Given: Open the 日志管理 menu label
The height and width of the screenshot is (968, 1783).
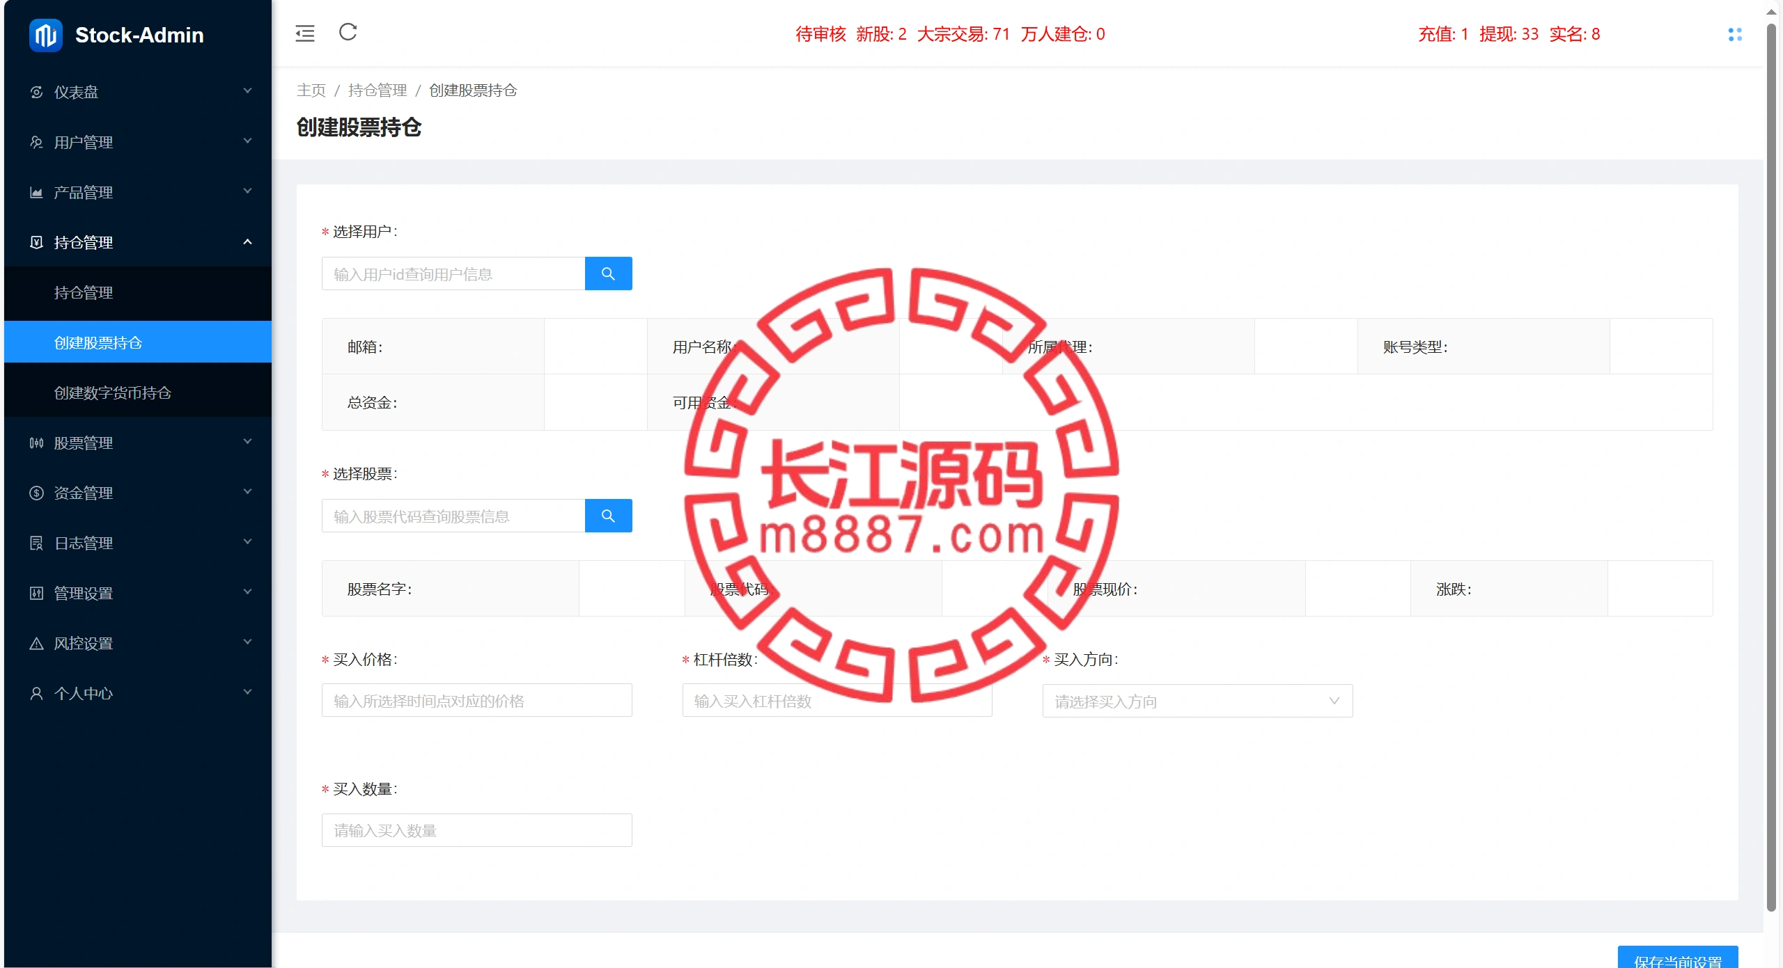Looking at the screenshot, I should 84,543.
